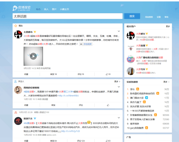Open the 兴趣主页 tab
This screenshot has height=142, width=179.
coord(64,9)
